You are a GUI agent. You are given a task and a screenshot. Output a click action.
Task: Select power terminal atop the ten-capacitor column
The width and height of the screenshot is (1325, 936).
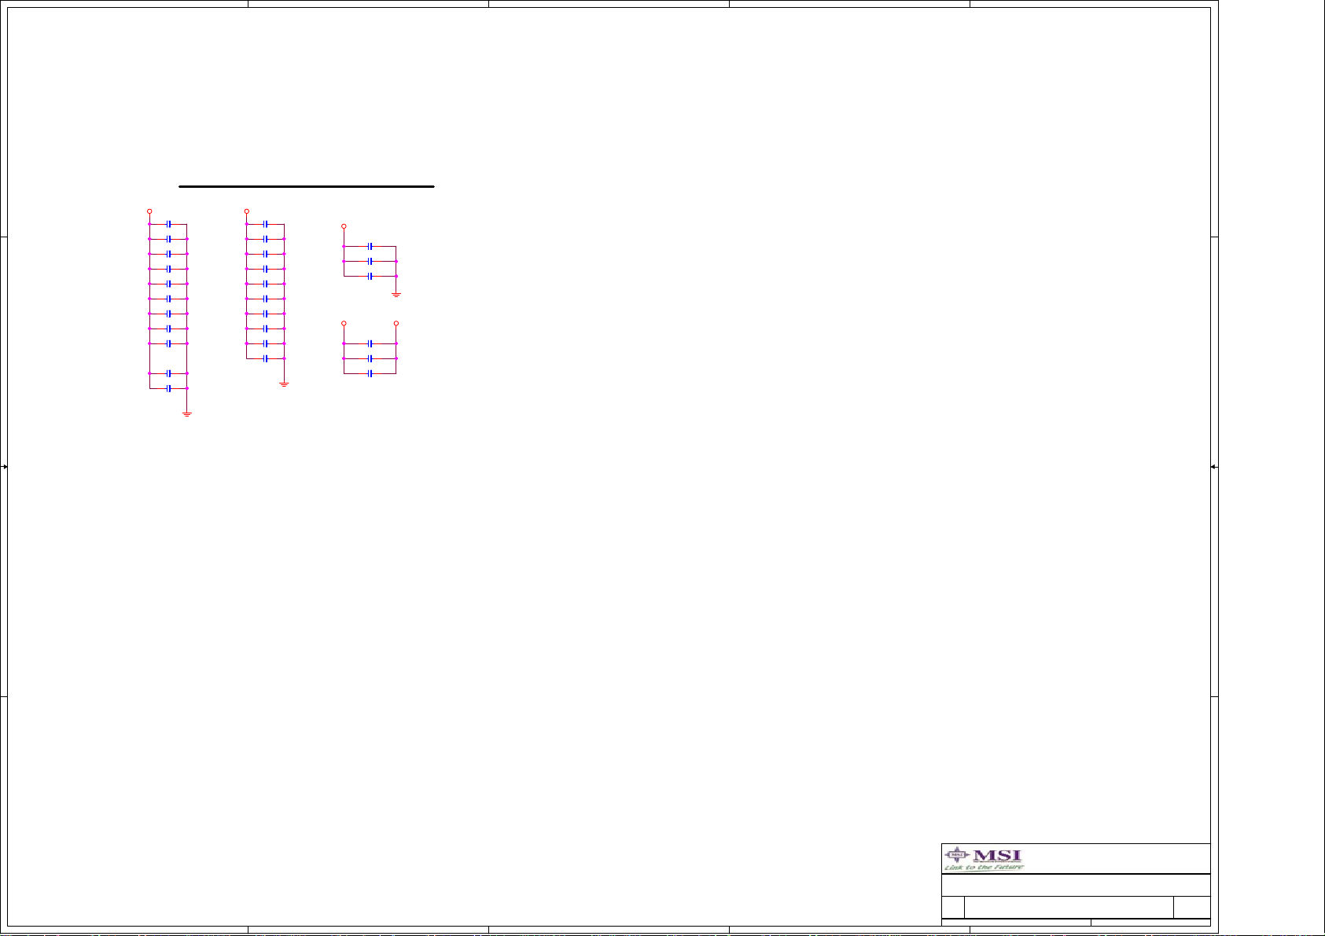tap(247, 211)
